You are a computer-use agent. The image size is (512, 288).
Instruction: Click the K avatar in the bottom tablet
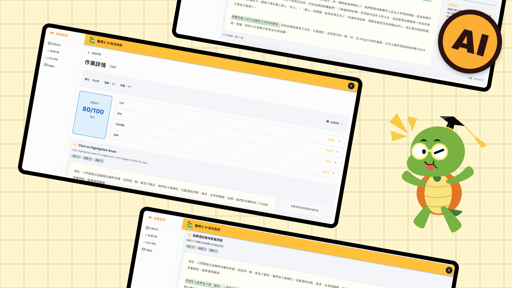[x=449, y=270]
